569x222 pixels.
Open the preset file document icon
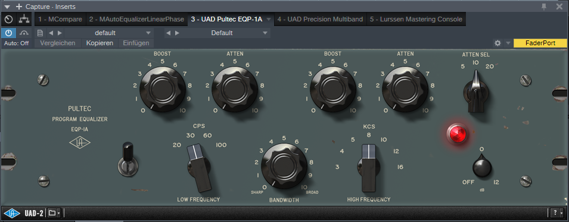coord(41,33)
